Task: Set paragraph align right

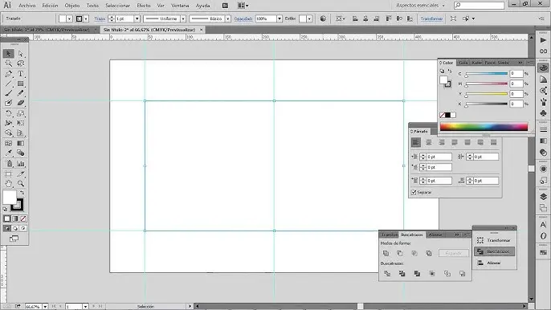Action: tap(442, 142)
